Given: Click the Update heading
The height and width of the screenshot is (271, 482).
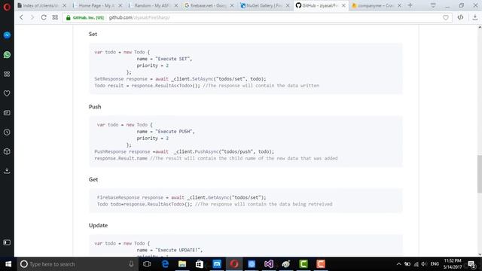Looking at the screenshot, I should tap(99, 225).
